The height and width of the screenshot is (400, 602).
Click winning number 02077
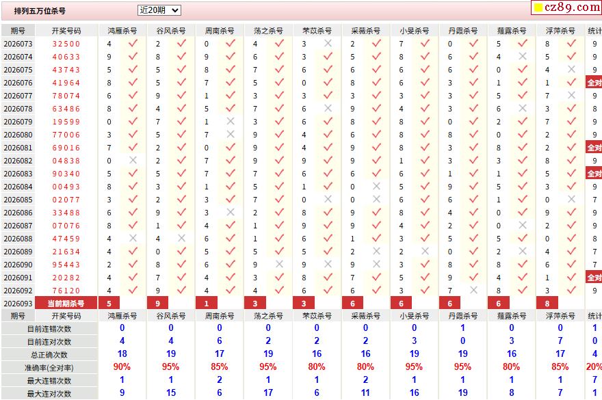coord(66,200)
